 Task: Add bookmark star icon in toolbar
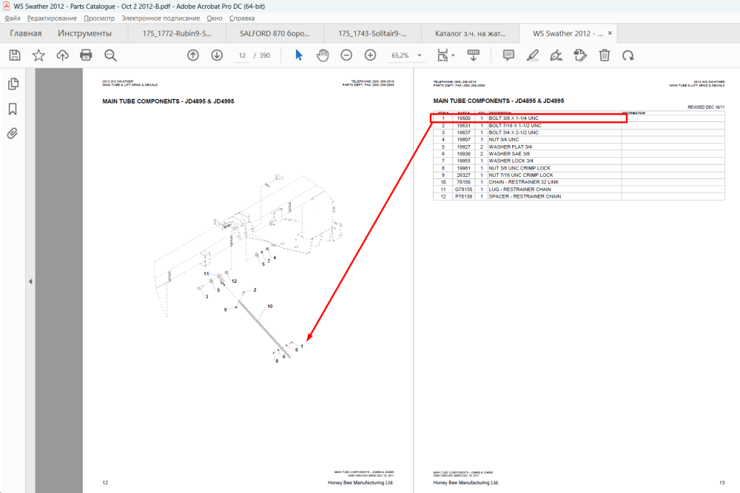[38, 56]
